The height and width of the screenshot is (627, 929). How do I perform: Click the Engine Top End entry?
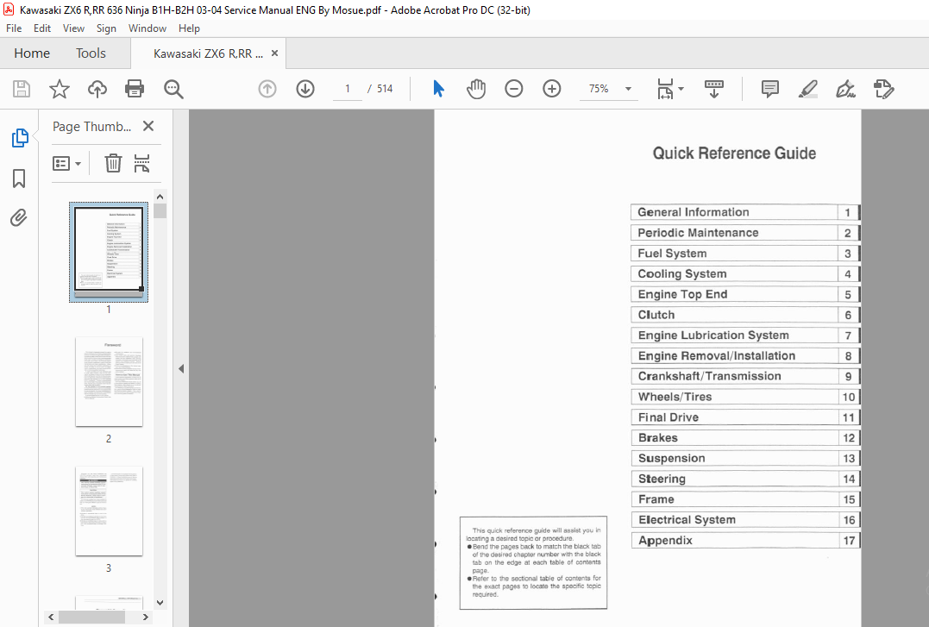pos(745,295)
